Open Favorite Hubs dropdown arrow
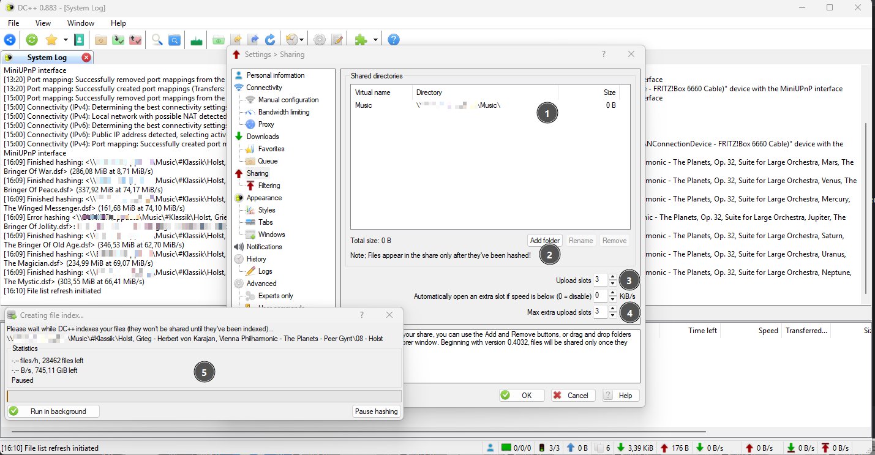The width and height of the screenshot is (875, 455). tap(66, 40)
